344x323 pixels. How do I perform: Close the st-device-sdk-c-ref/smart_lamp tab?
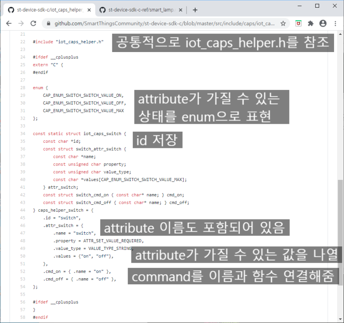[x=180, y=10]
